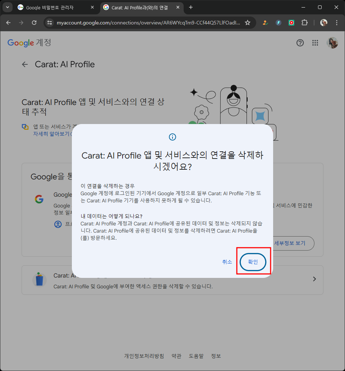Click the profile person icon in the card
345x371 pixels.
click(x=58, y=224)
